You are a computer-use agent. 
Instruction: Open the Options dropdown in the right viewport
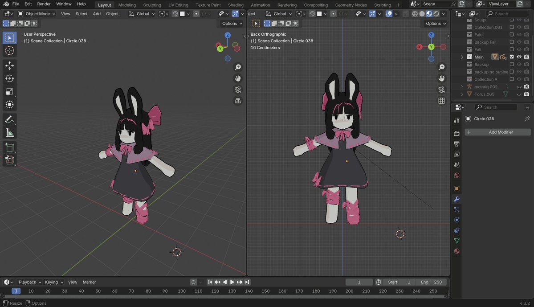click(436, 24)
